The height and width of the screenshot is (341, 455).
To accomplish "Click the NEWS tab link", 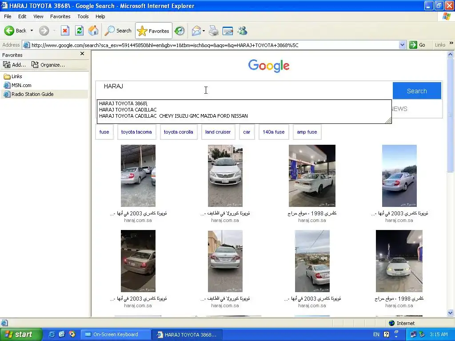I will click(400, 109).
